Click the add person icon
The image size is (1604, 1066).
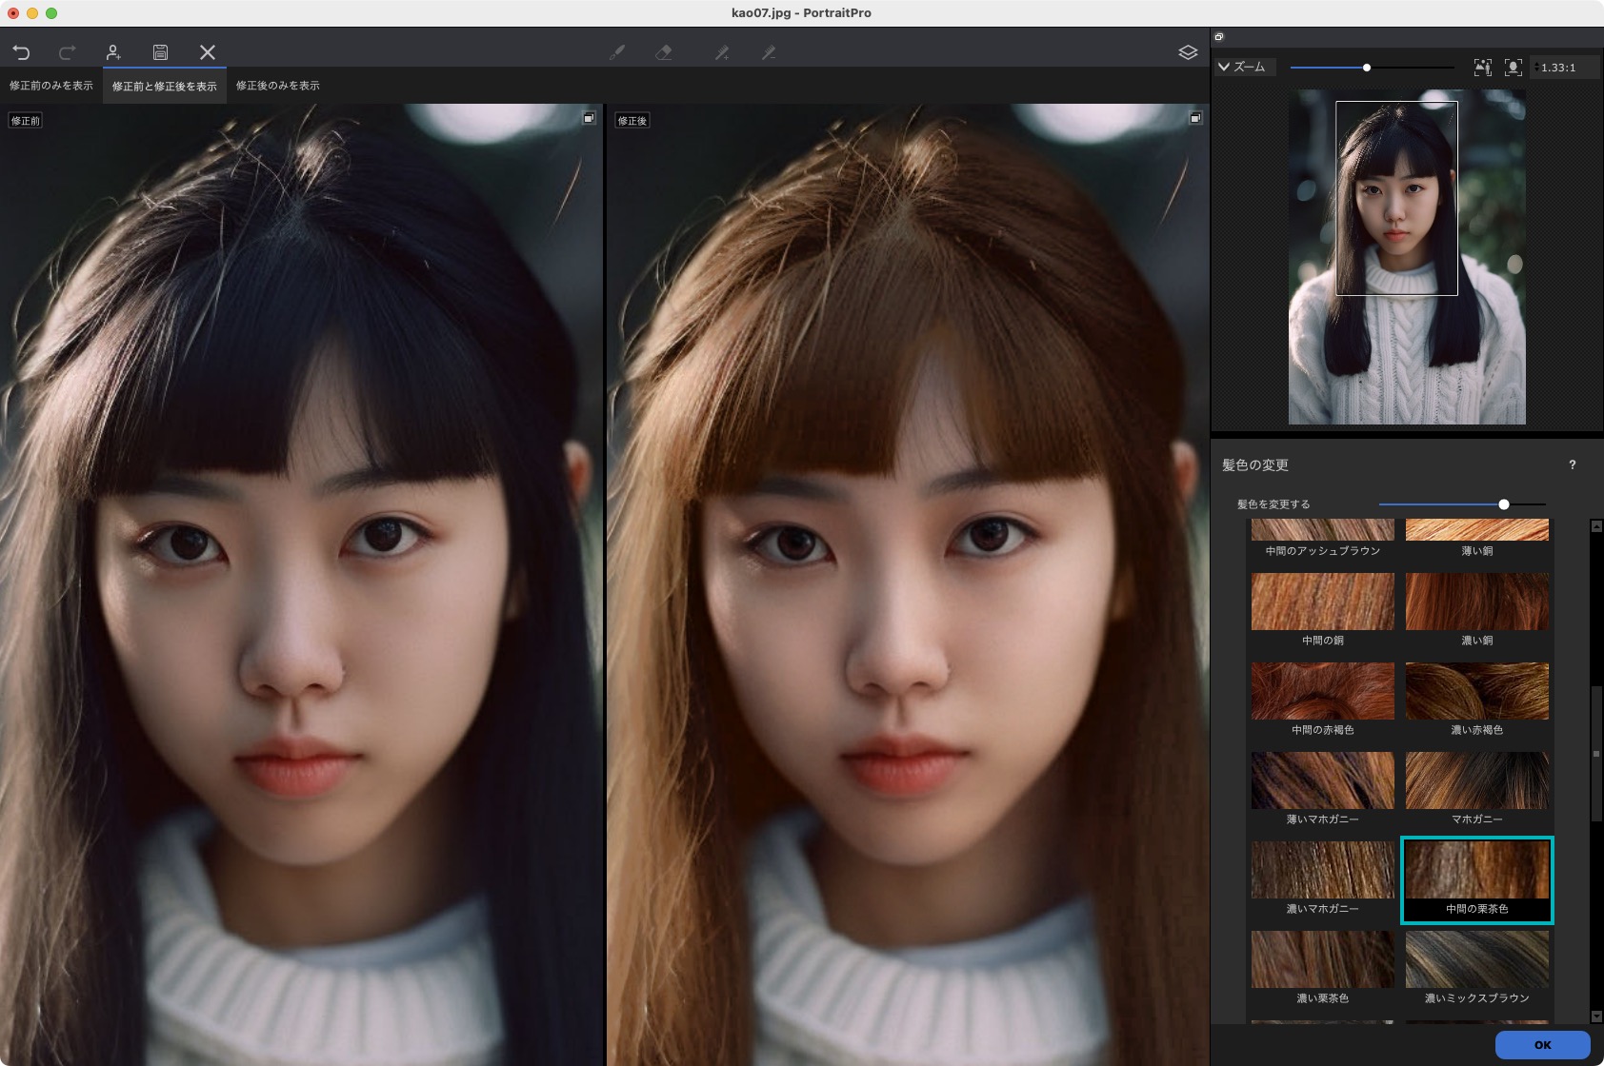(113, 52)
